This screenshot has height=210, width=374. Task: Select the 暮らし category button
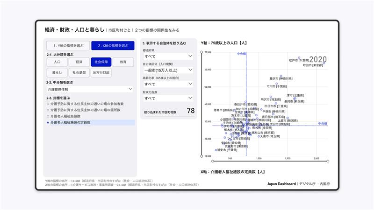pyautogui.click(x=57, y=73)
